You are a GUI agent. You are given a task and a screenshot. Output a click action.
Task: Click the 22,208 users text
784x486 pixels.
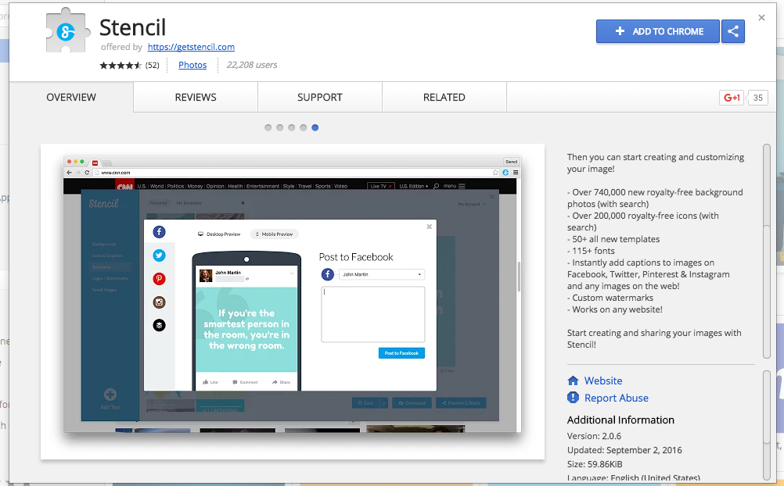[251, 65]
